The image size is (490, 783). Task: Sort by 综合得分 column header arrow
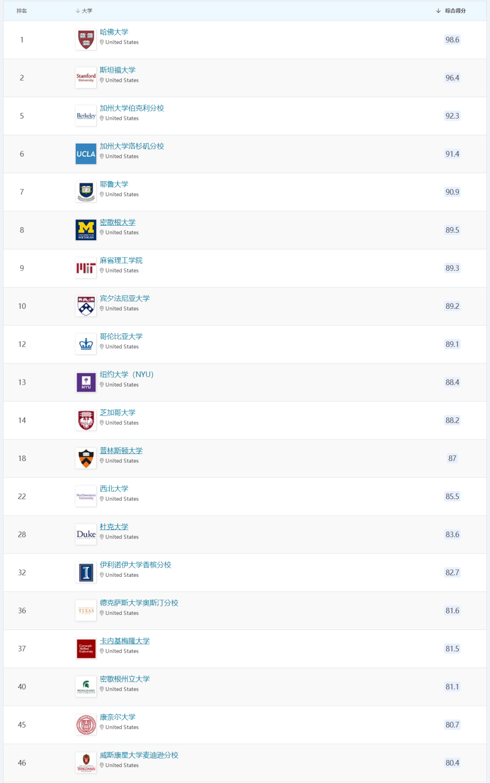click(x=438, y=11)
